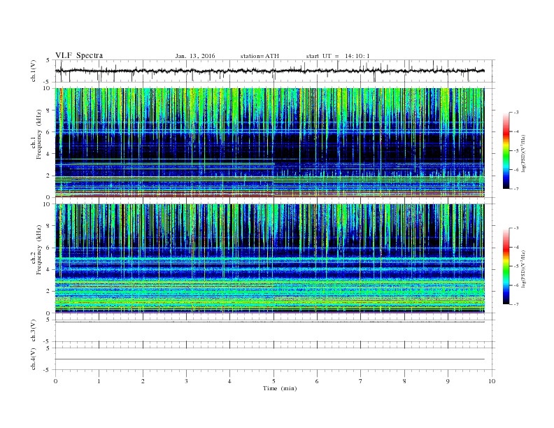Click the "4" tick on the time axis
Viewport: 554px width, 428px height.
point(229,381)
